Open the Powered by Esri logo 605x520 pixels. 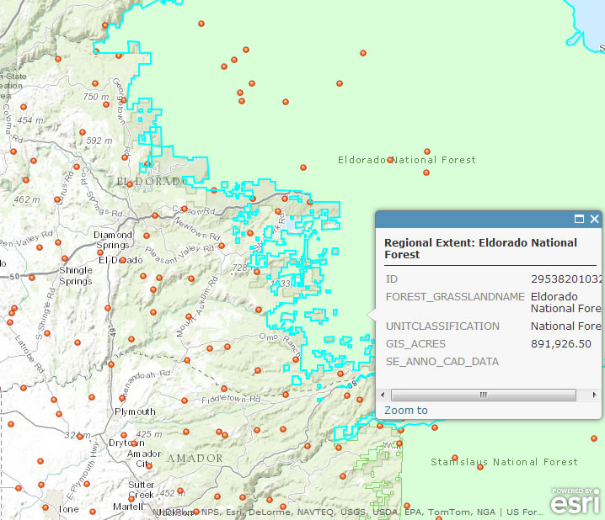click(576, 500)
